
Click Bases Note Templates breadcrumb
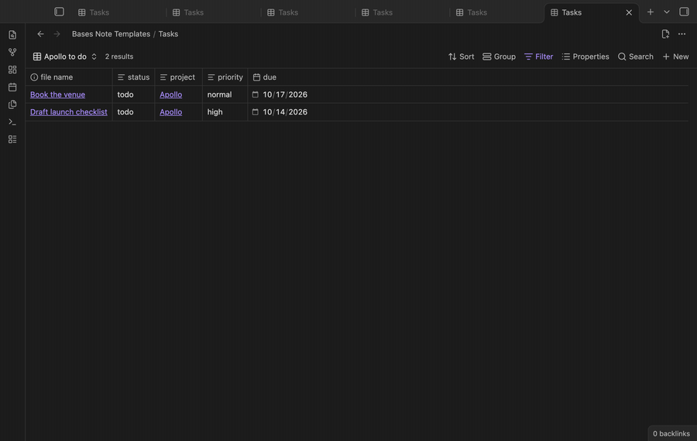click(111, 34)
